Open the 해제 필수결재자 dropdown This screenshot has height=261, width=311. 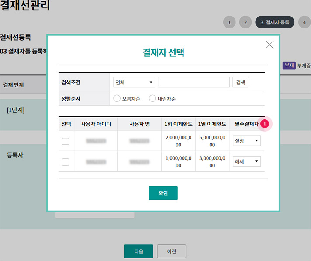(247, 162)
